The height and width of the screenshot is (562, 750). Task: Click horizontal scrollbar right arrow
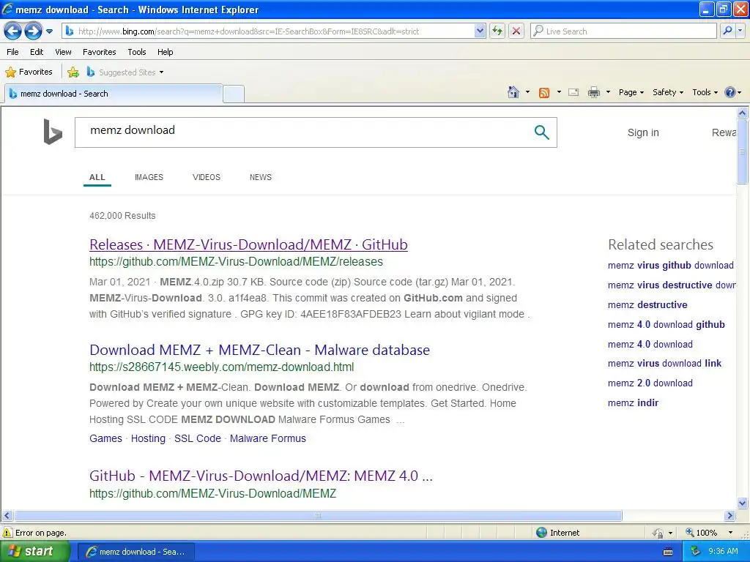[729, 516]
